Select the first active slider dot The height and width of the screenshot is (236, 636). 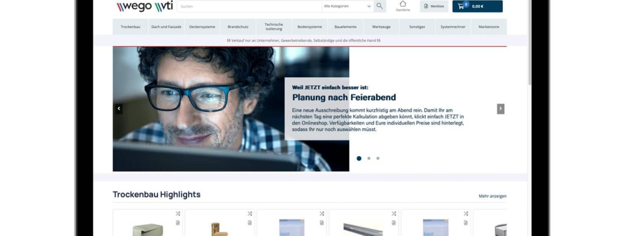359,158
